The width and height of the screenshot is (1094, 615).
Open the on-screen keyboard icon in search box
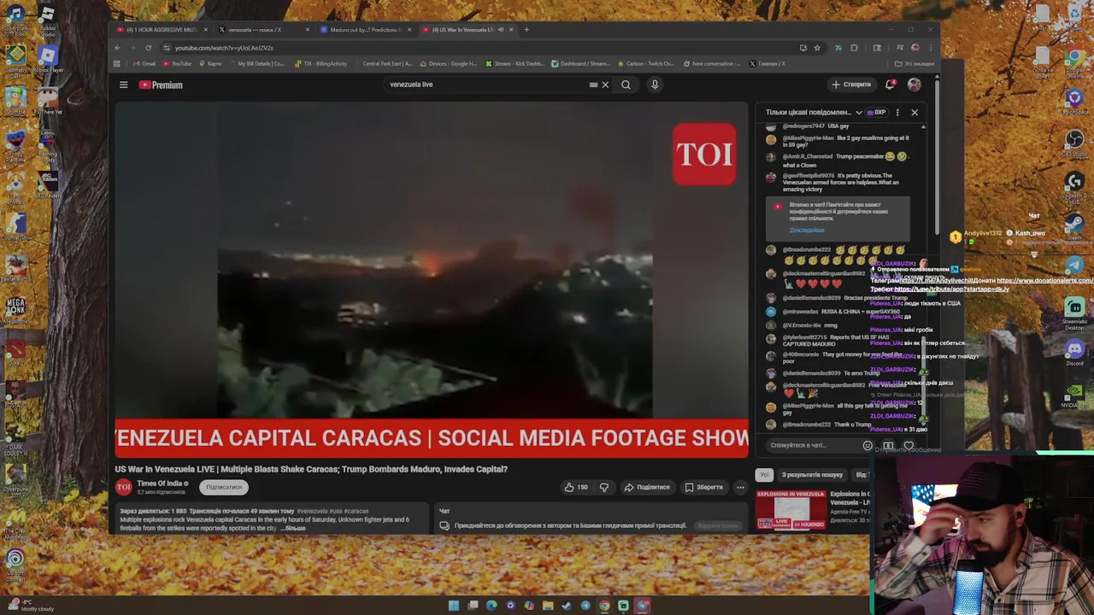593,85
